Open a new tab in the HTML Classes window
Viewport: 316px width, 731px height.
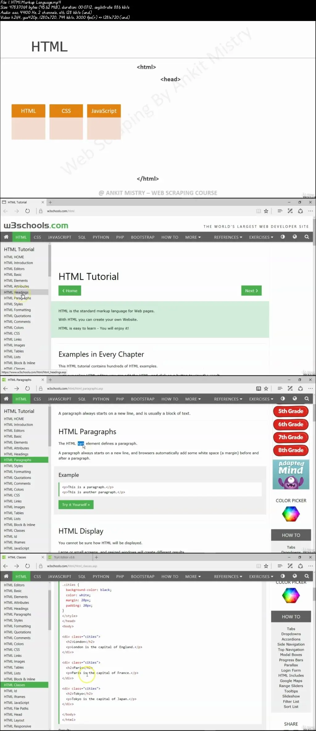point(96,557)
